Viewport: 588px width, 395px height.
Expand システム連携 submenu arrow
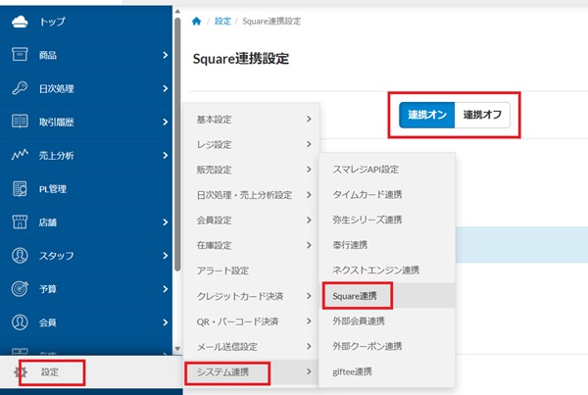309,371
